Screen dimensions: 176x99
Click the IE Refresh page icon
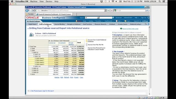(x=108, y=10)
